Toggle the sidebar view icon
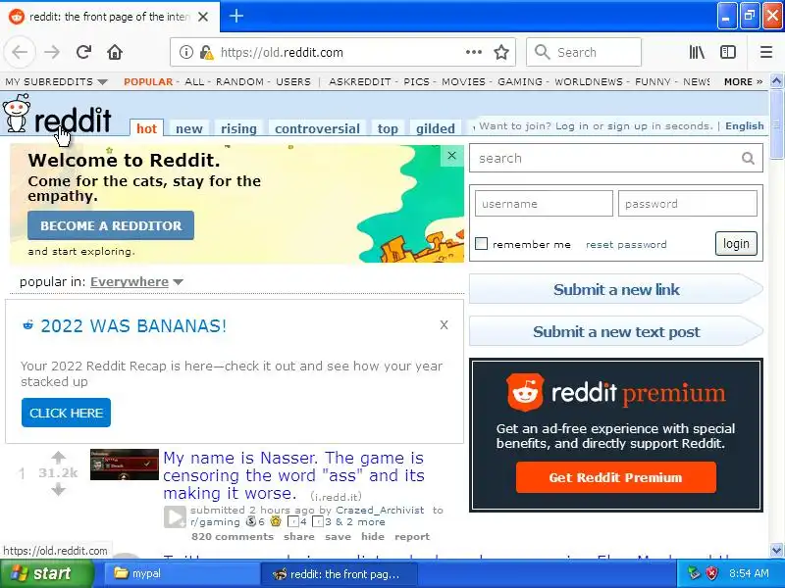The width and height of the screenshot is (785, 588). (x=727, y=52)
